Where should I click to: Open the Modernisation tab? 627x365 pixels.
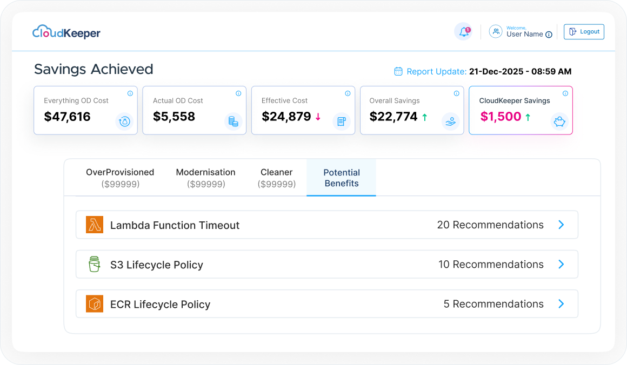pyautogui.click(x=205, y=178)
